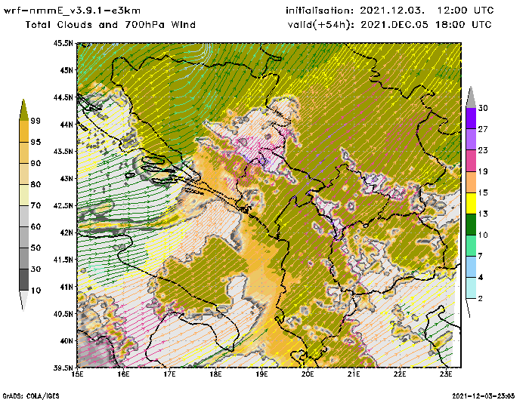529x400 pixels.
Task: Click the latitude label '44N'
Action: pos(67,125)
